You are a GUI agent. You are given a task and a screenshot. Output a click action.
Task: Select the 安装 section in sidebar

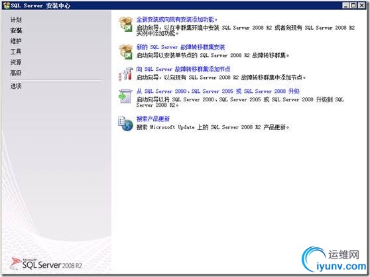tap(16, 30)
